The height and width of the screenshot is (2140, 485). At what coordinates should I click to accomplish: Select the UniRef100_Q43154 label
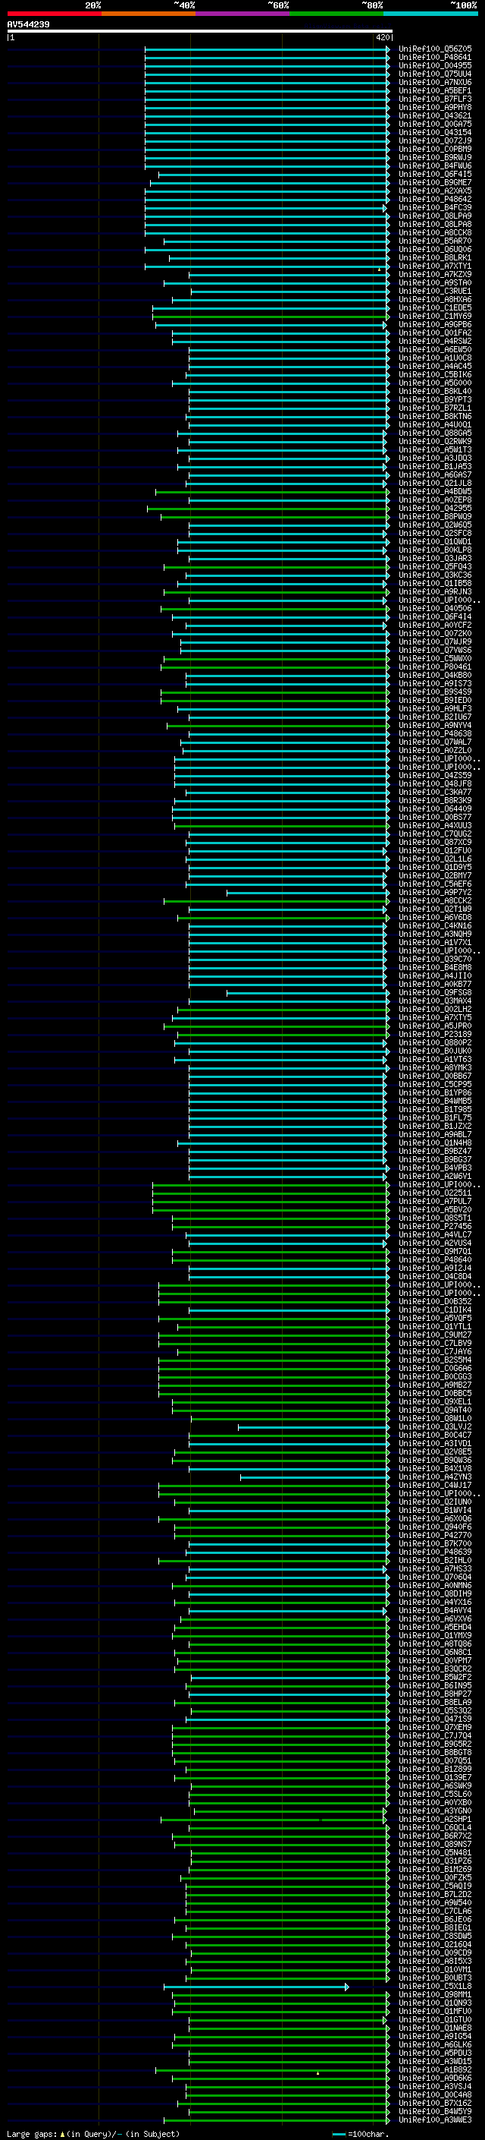point(434,132)
